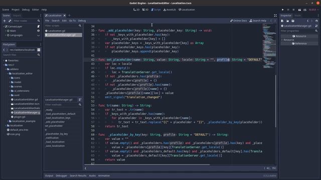Open Inspector object history

pos(316,21)
